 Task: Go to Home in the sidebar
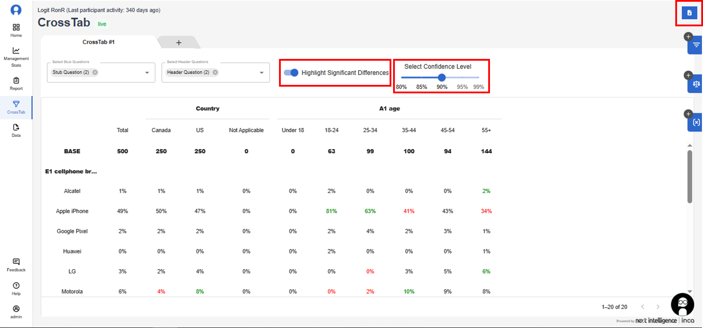coord(16,30)
